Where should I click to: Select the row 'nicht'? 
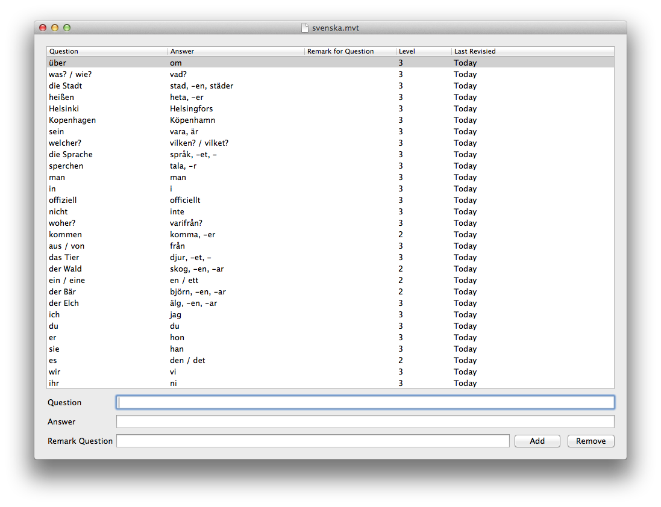coord(330,211)
